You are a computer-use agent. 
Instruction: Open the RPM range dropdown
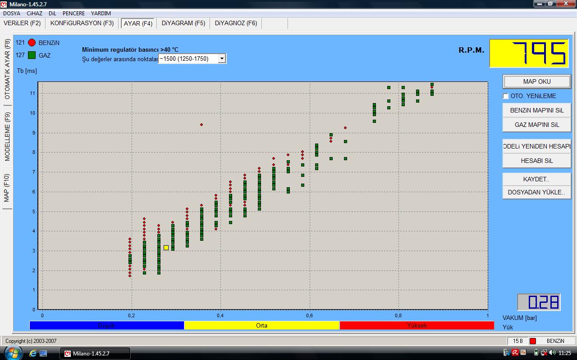pyautogui.click(x=192, y=58)
